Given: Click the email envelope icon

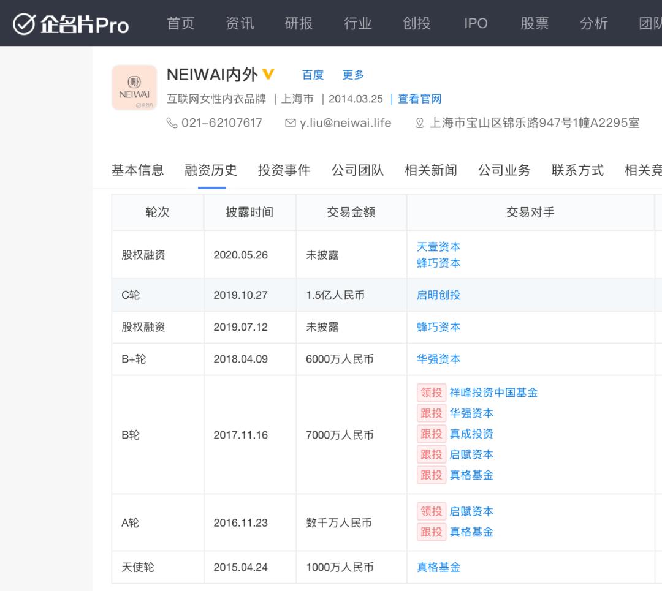Looking at the screenshot, I should (291, 123).
